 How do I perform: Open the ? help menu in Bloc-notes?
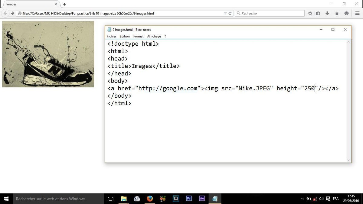click(x=165, y=36)
